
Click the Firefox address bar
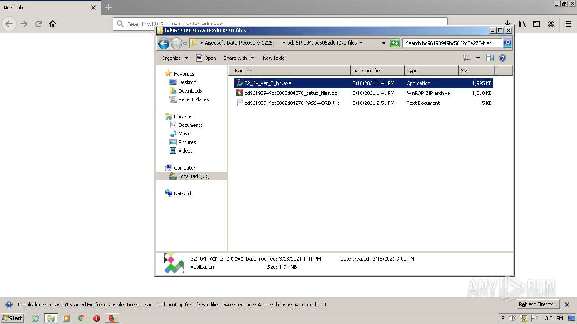coord(280,24)
